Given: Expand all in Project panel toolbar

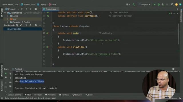Looking at the screenshot, I should coord(26,9).
